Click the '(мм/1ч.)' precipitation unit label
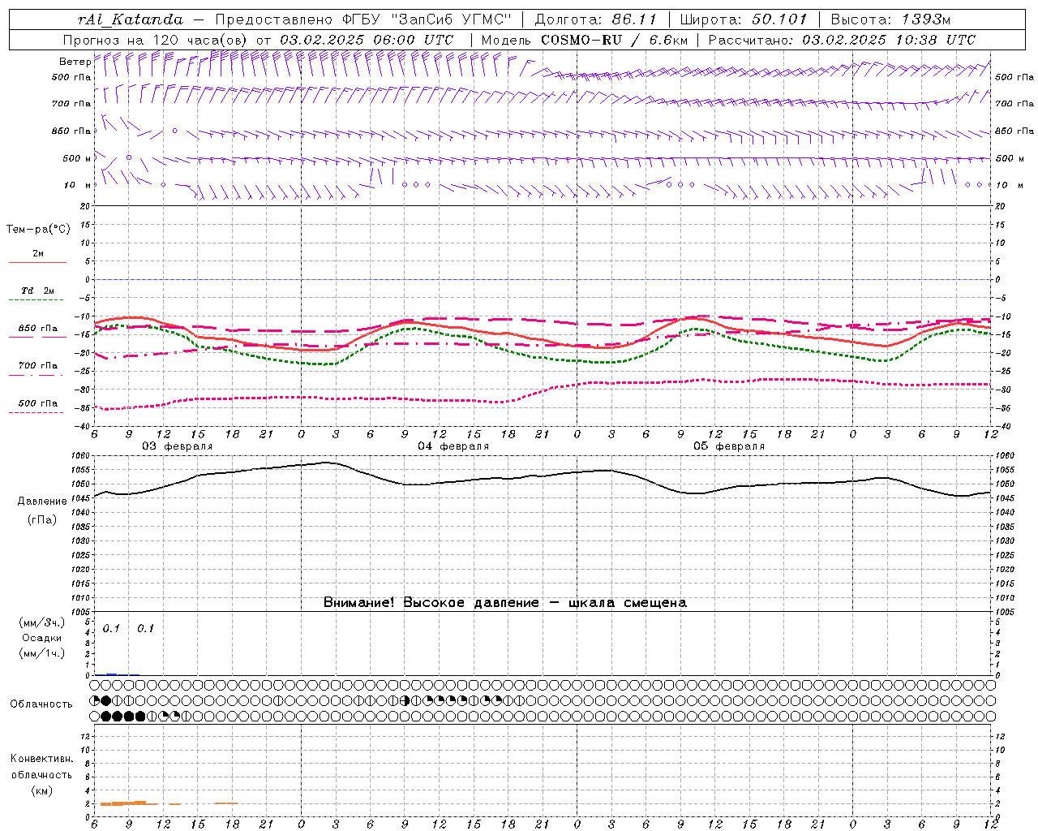This screenshot has width=1038, height=831. click(41, 653)
